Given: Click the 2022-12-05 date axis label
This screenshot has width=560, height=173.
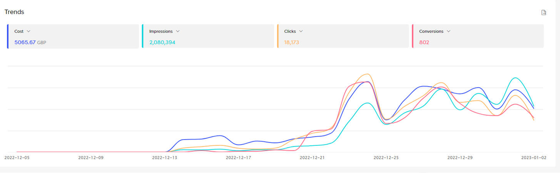Looking at the screenshot, I should point(17,157).
